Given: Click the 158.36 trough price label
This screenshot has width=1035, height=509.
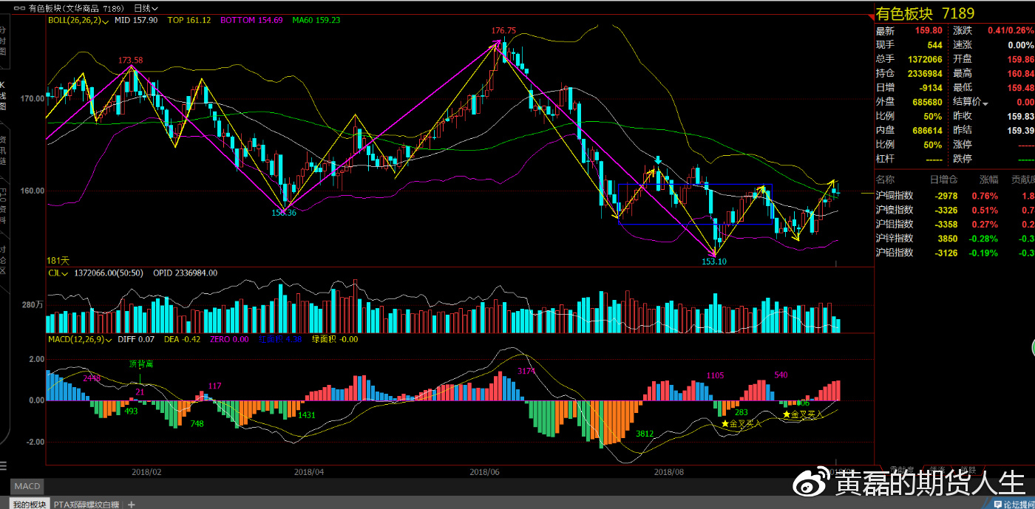Looking at the screenshot, I should pyautogui.click(x=284, y=212).
